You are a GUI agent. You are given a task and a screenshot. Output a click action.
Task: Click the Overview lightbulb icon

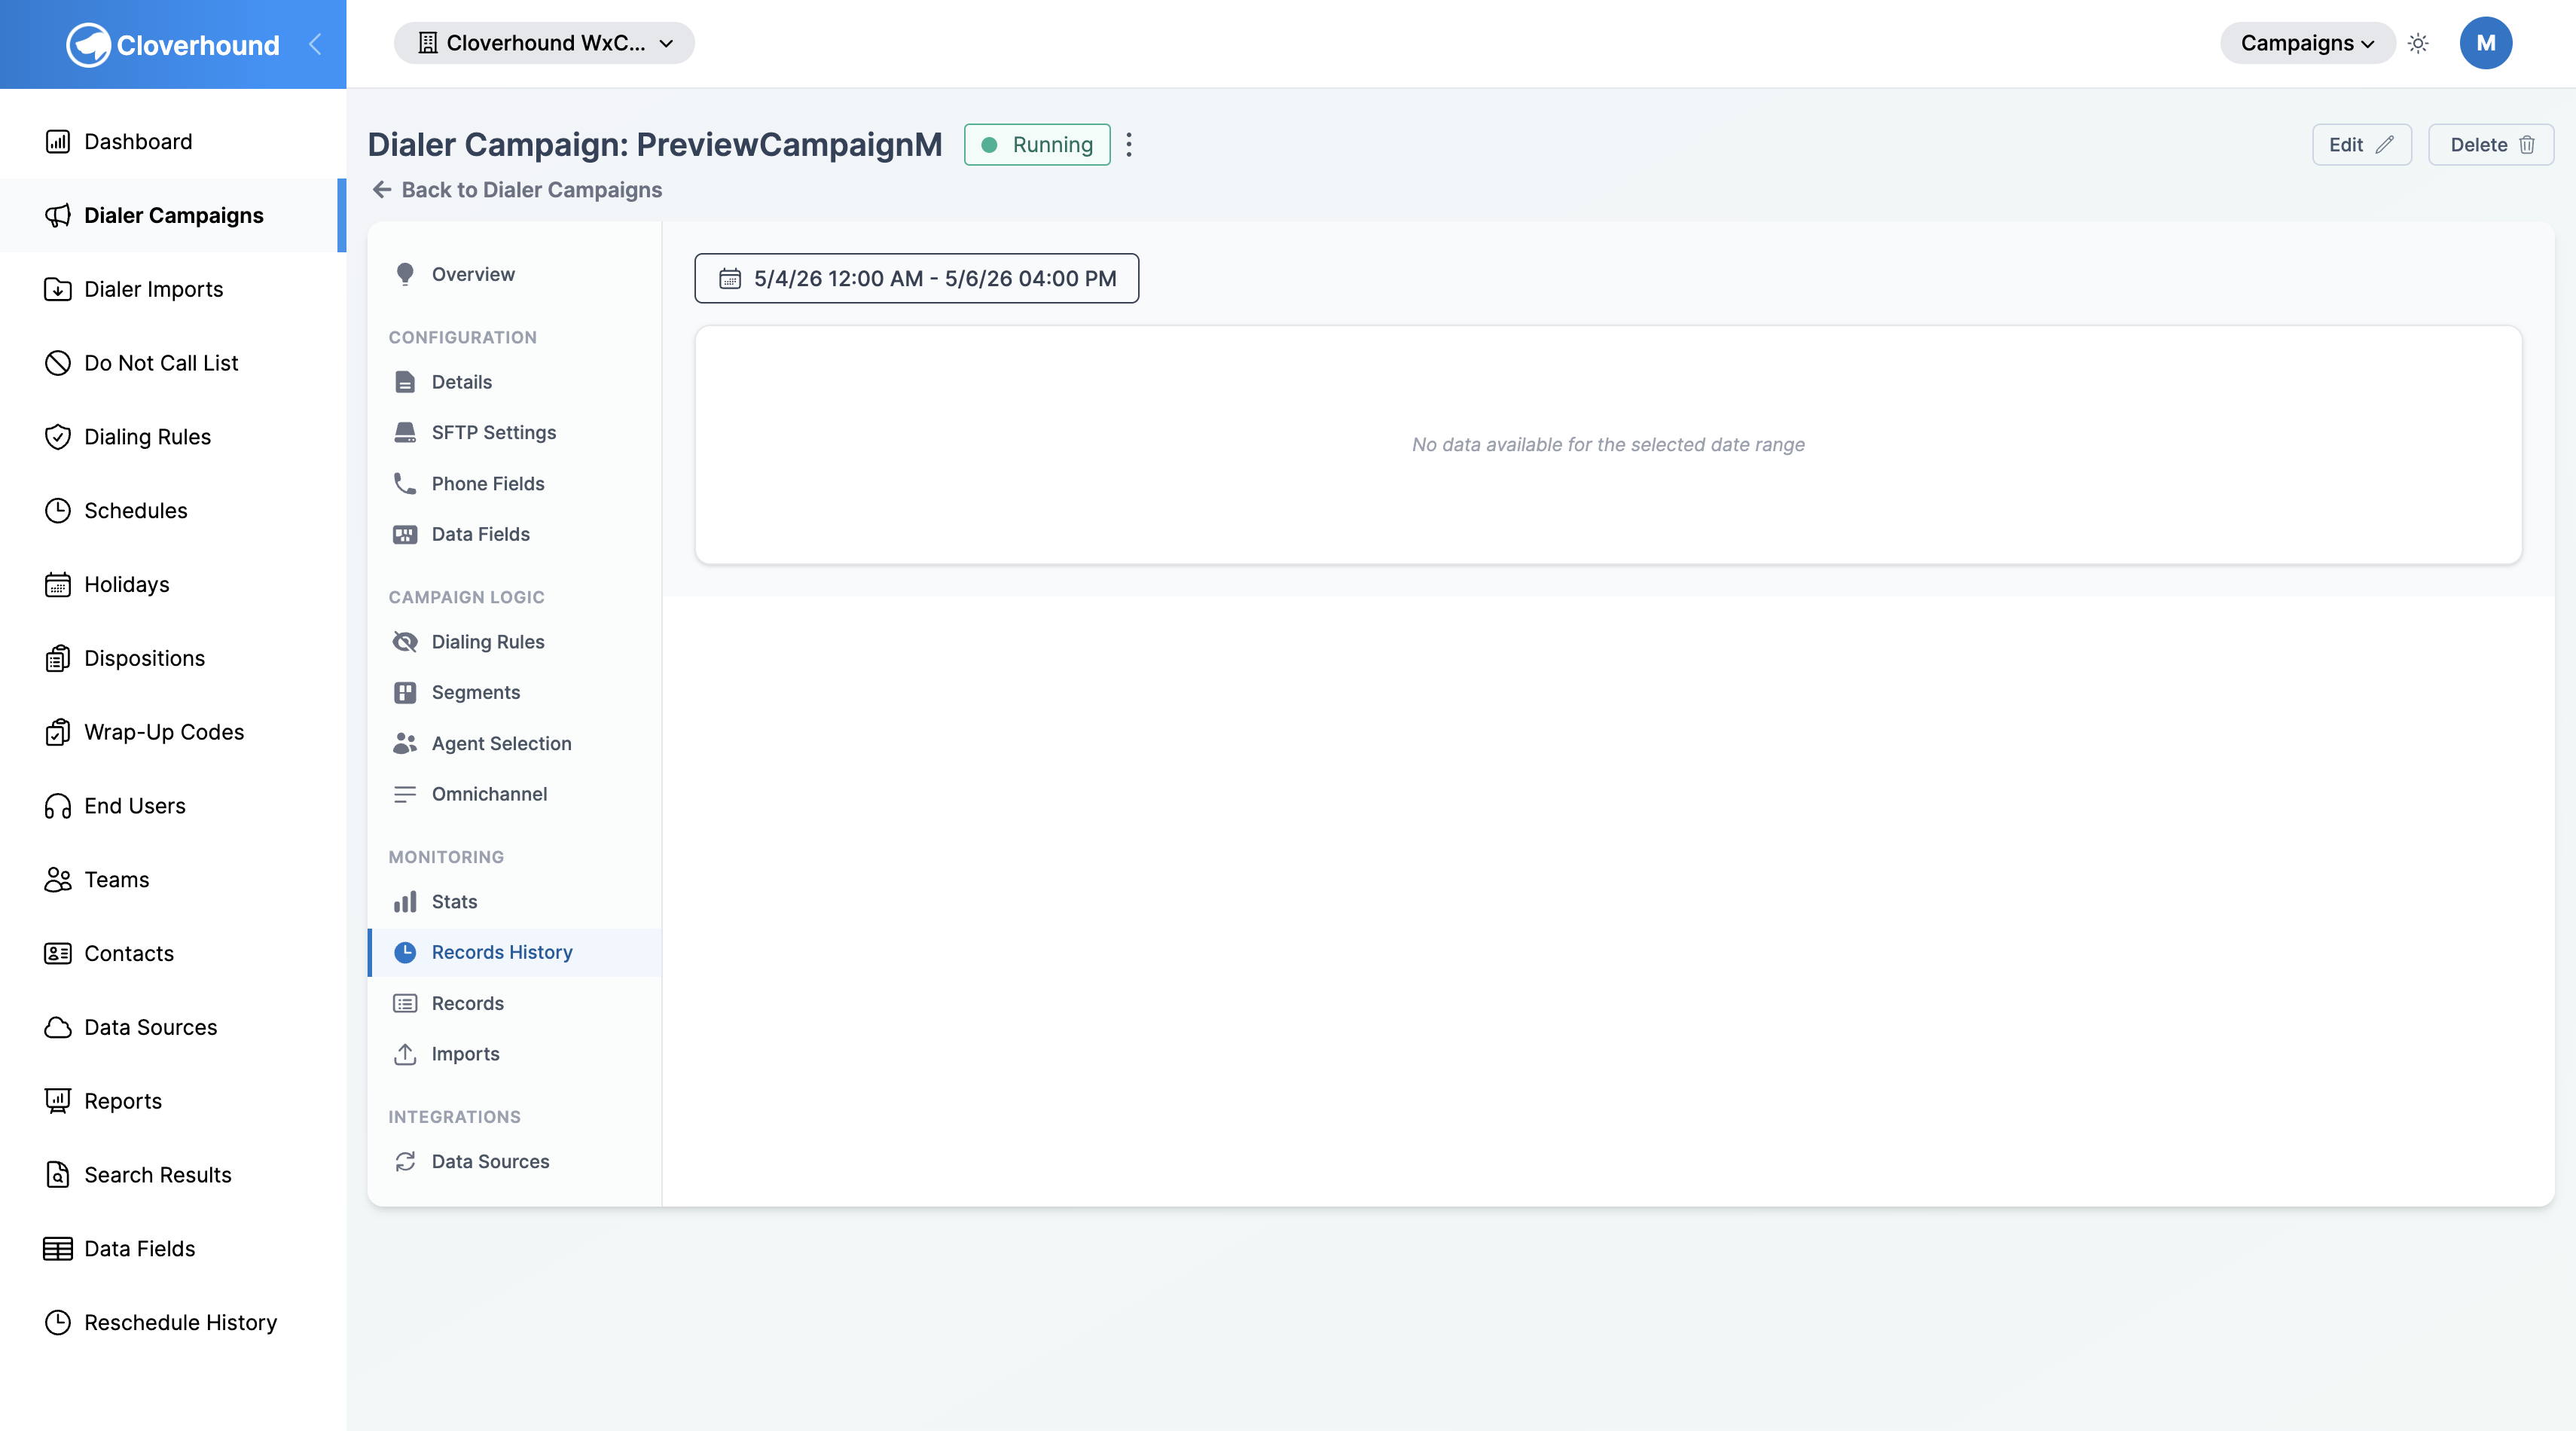click(405, 274)
